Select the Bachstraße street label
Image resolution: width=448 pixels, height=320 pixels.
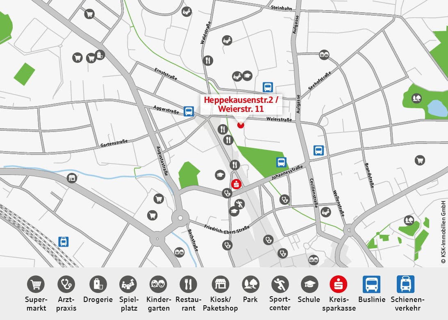point(193,240)
